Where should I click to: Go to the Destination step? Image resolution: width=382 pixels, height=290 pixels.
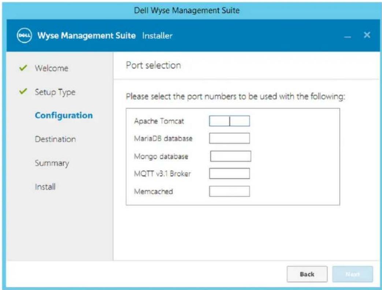[55, 139]
